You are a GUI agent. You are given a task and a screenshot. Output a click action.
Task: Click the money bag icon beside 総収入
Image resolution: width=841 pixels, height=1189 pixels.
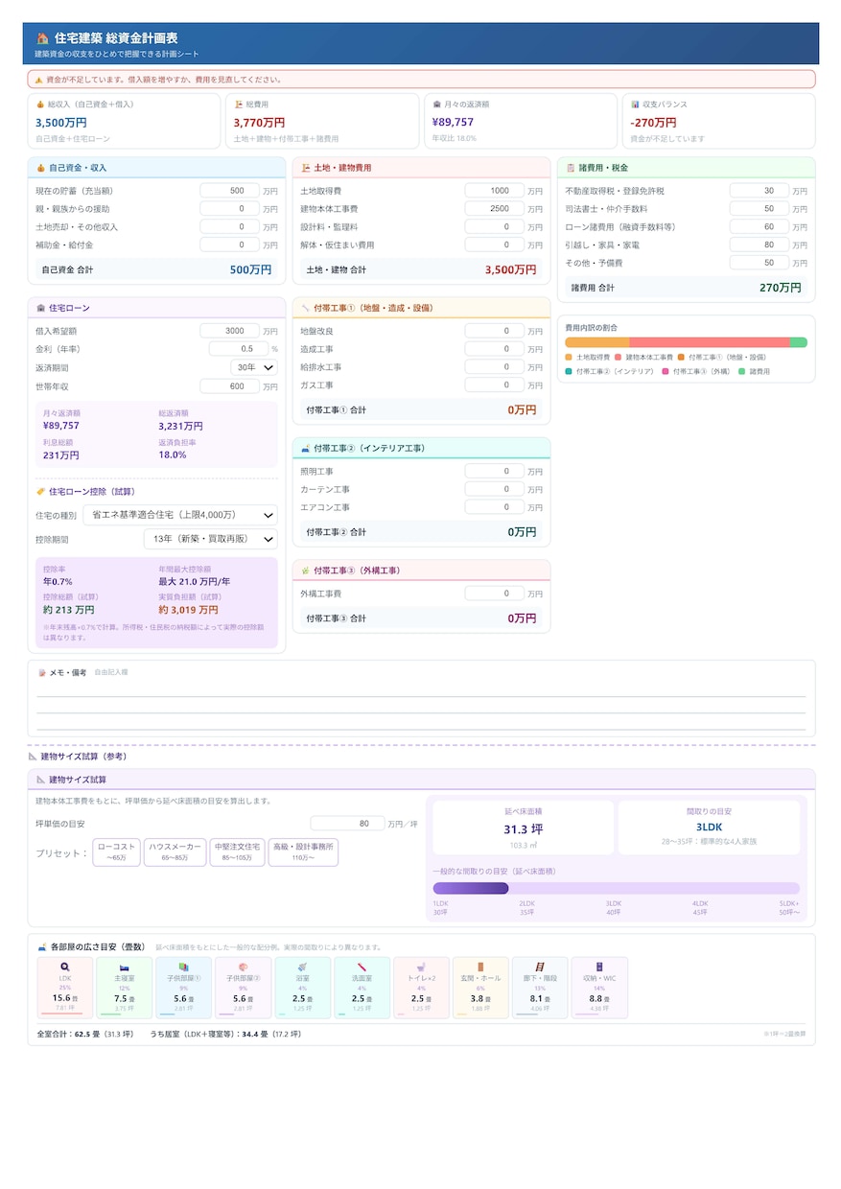click(39, 105)
